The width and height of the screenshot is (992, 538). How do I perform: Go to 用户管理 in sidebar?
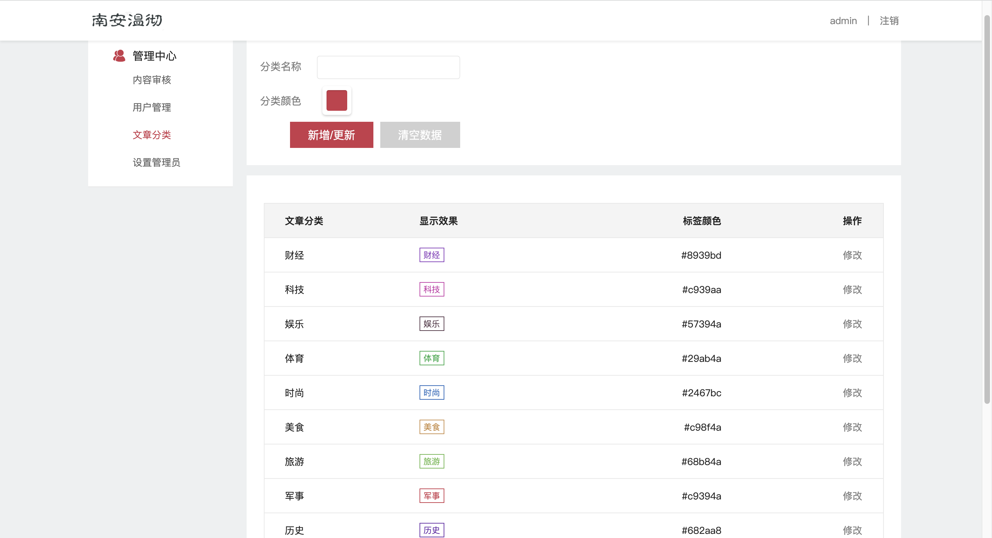coord(152,107)
